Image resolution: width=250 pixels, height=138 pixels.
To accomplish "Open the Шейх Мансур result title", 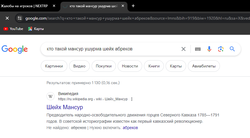I will 65,107.
